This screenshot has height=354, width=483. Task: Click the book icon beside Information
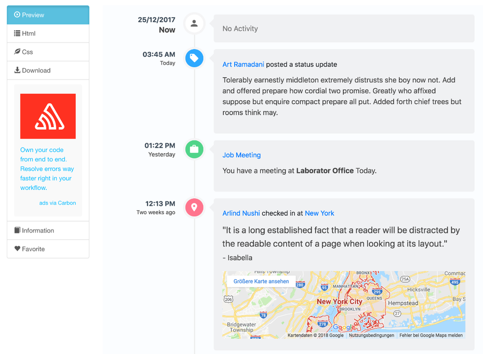coord(17,230)
